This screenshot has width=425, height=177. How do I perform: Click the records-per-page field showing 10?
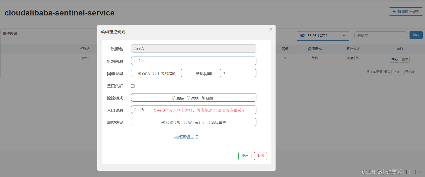tap(398, 72)
